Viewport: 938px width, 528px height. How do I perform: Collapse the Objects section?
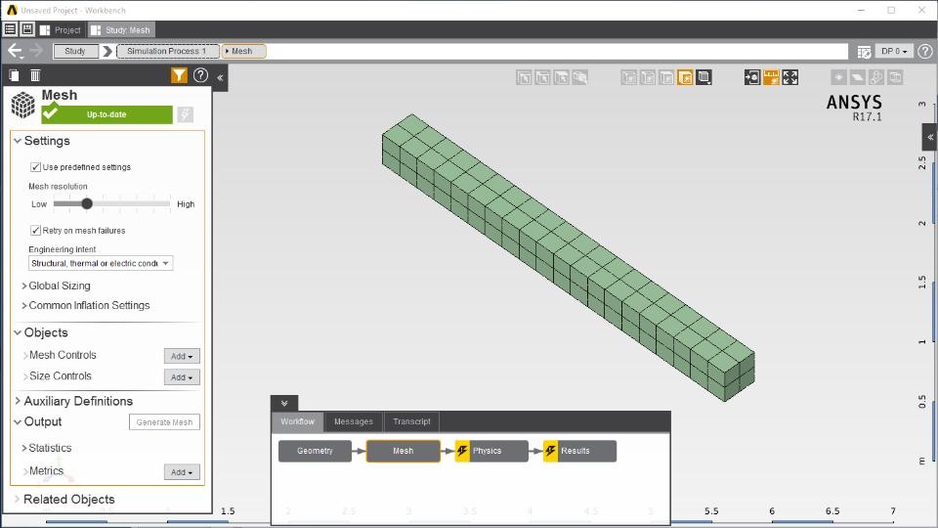point(18,332)
